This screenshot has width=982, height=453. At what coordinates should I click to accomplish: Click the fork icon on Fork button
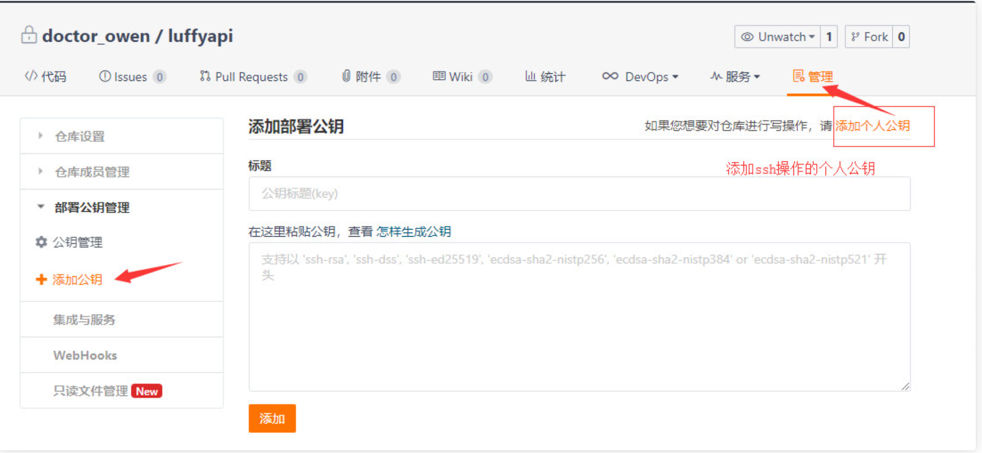pyautogui.click(x=855, y=37)
